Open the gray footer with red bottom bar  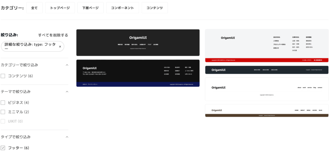[x=267, y=46]
